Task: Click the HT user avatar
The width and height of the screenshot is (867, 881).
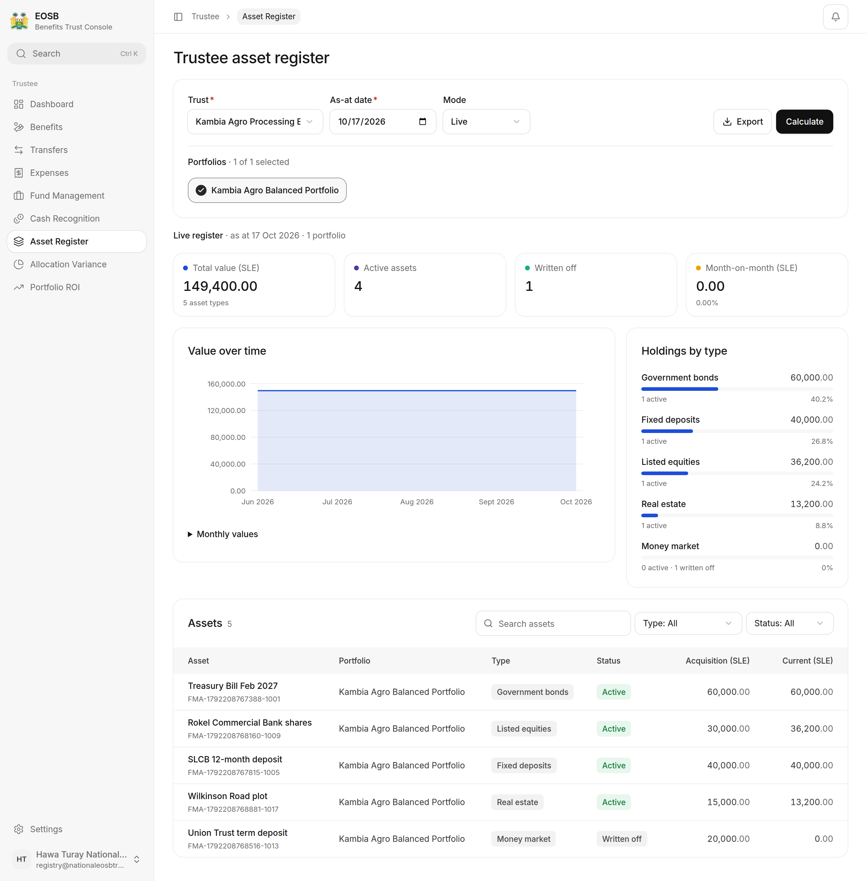Action: pos(21,859)
